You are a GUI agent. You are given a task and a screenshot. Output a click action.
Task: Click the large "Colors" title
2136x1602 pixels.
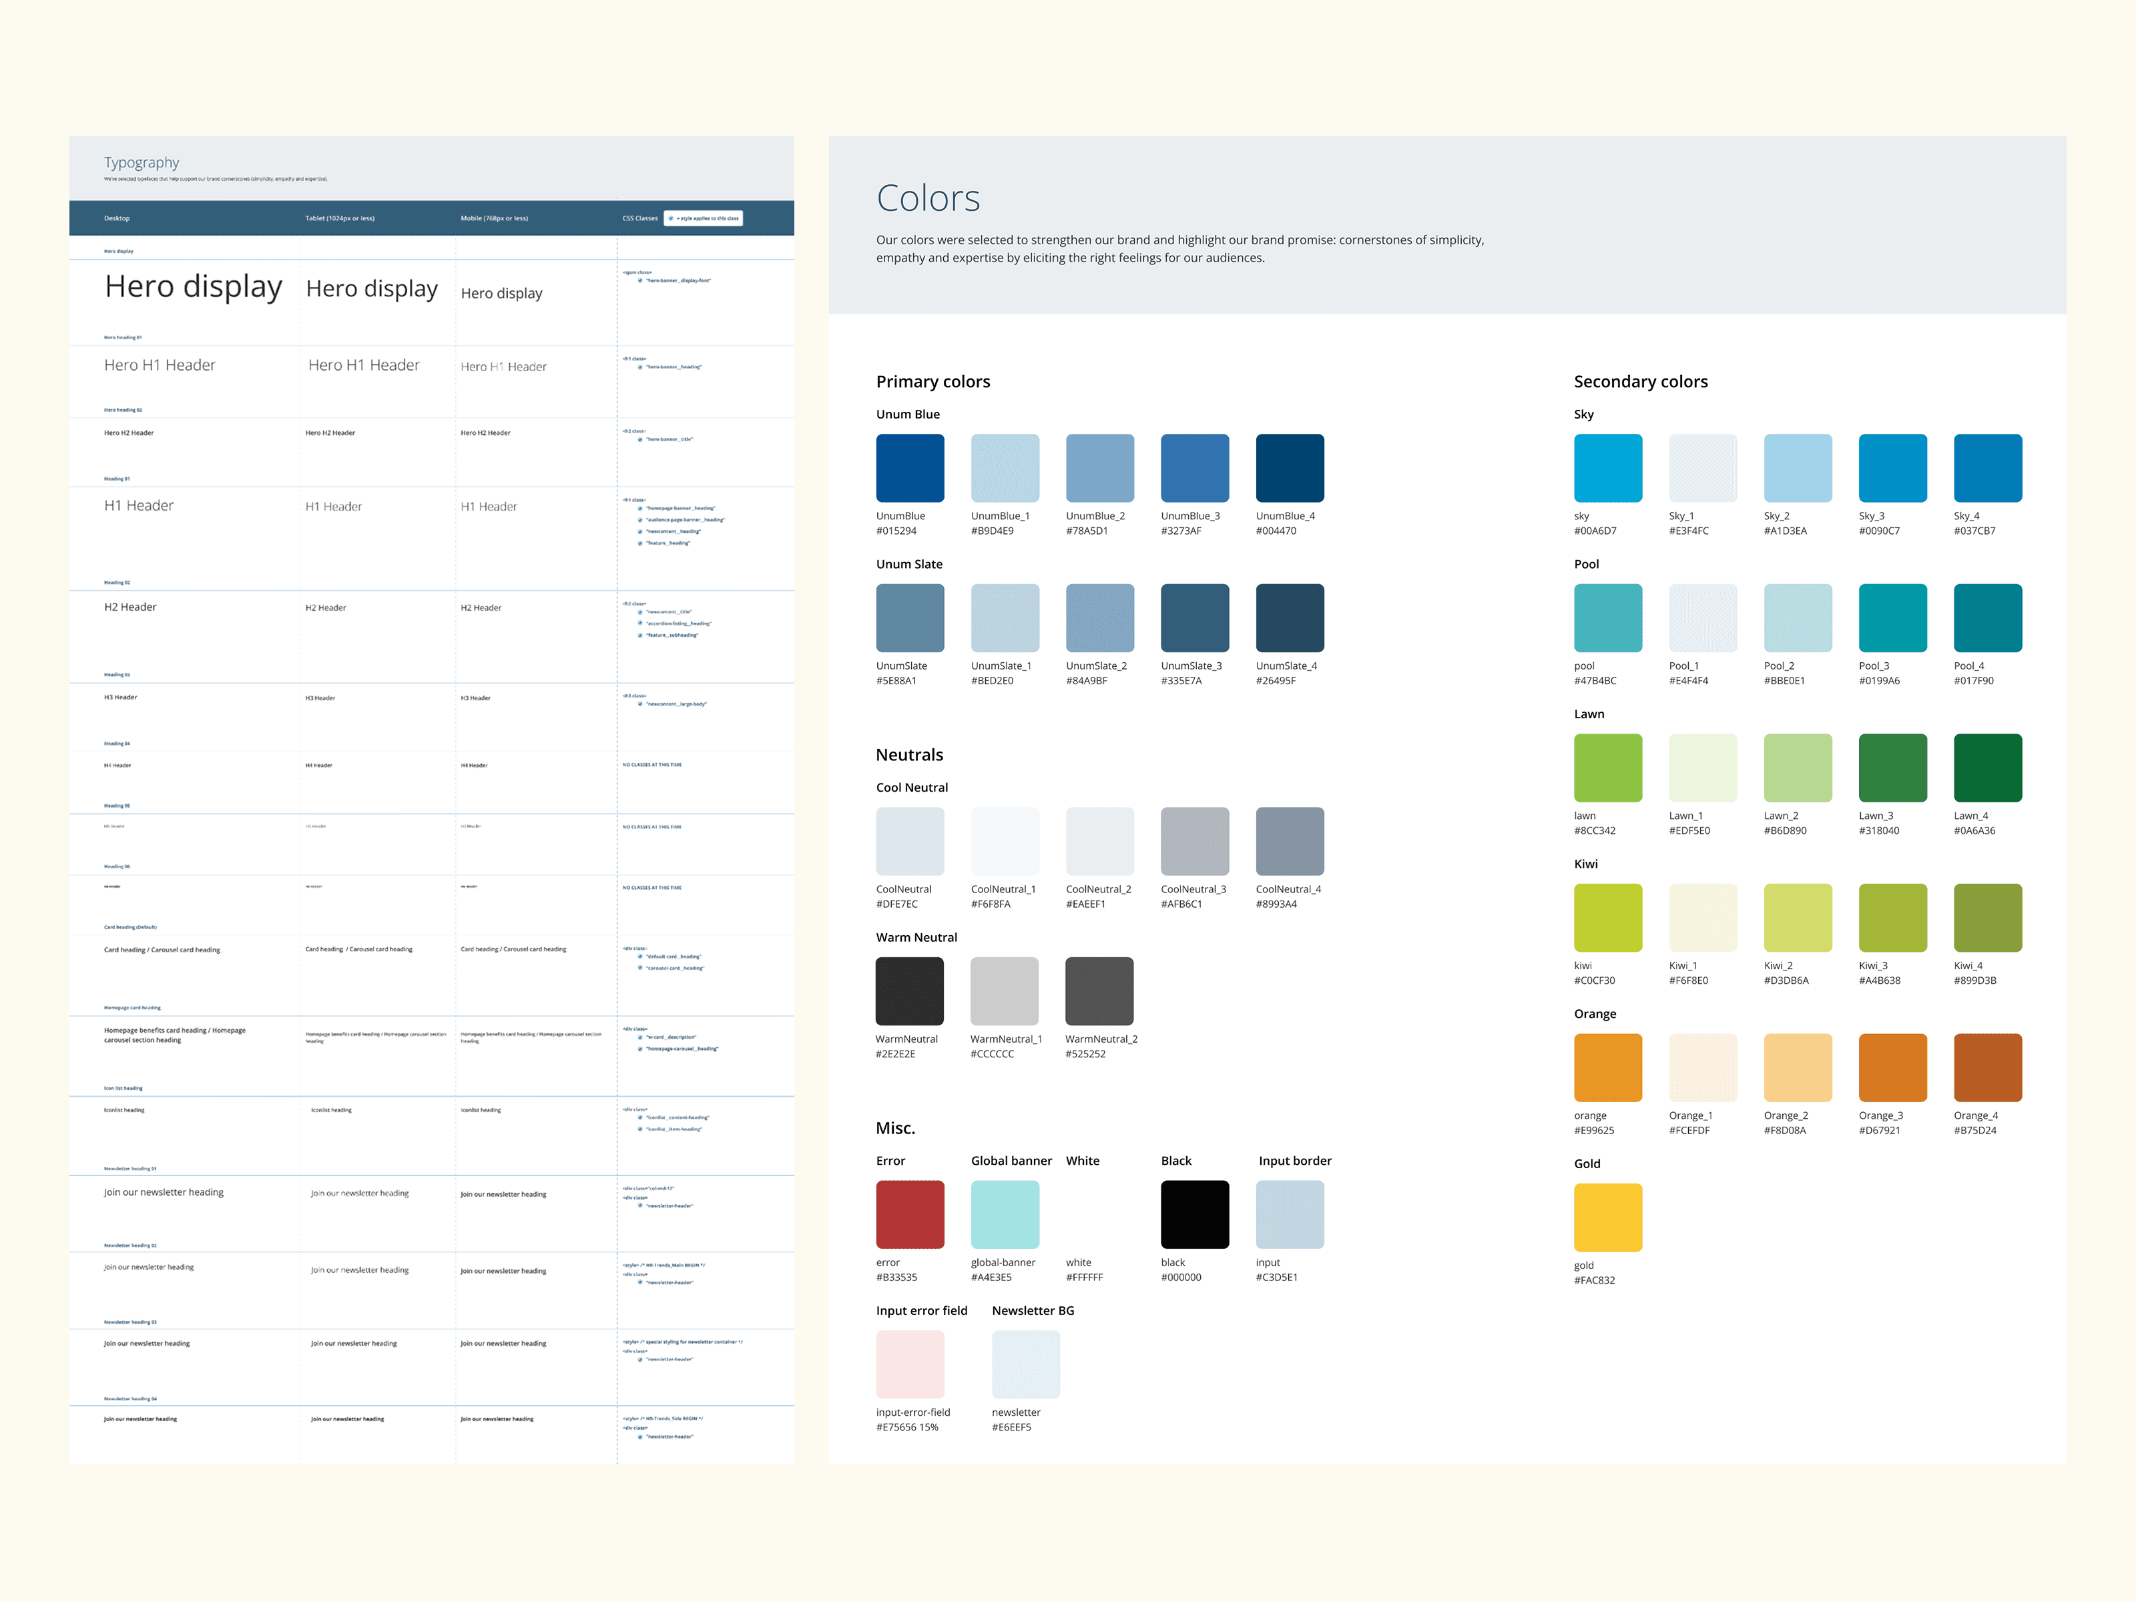pyautogui.click(x=928, y=198)
